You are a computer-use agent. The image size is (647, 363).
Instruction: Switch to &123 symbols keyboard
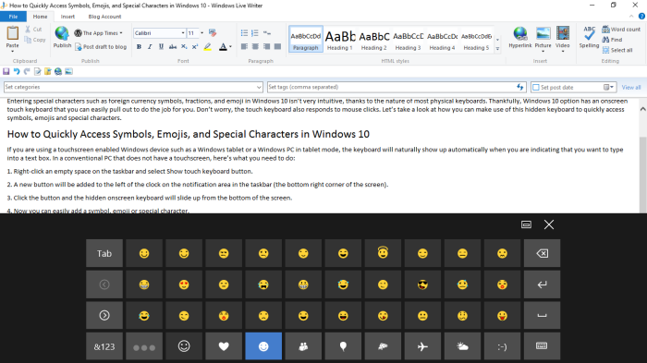[x=104, y=346]
